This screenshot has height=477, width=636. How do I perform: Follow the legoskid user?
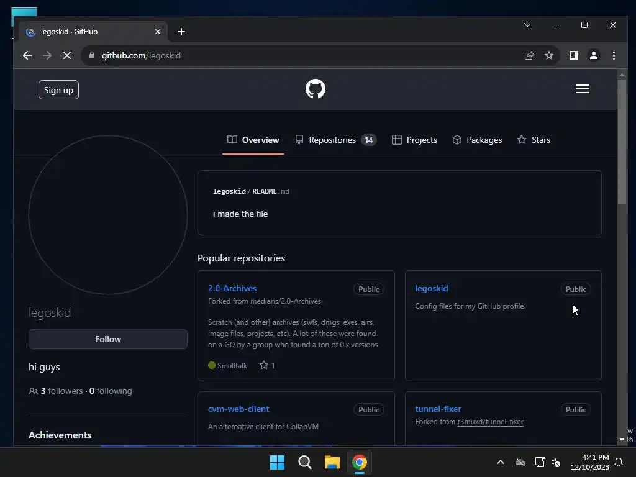pos(108,339)
